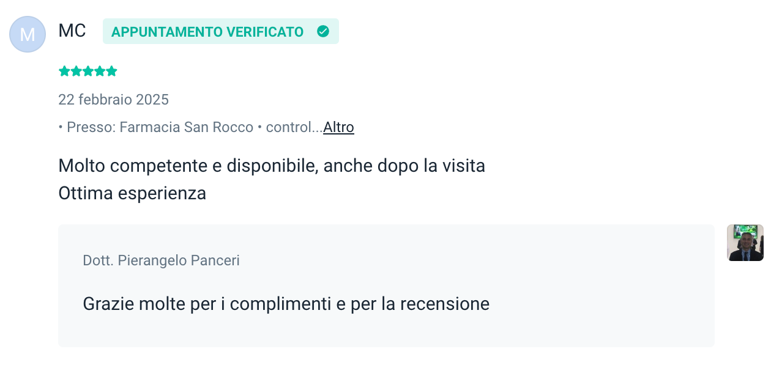782x368 pixels.
Task: Click the reviewer's M avatar circle
Action: coord(28,34)
